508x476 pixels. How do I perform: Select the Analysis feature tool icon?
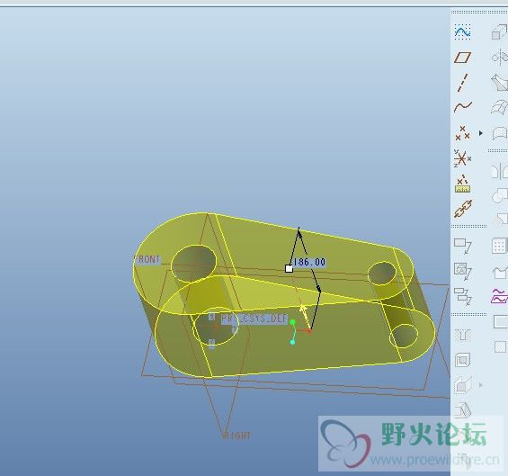(x=462, y=184)
